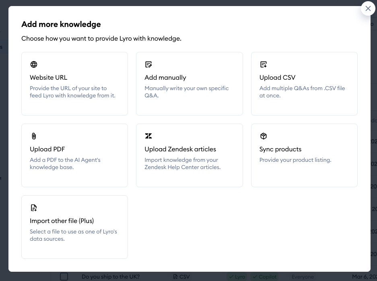Click the Upload CSV download-list icon
This screenshot has height=281, width=377.
pos(264,64)
